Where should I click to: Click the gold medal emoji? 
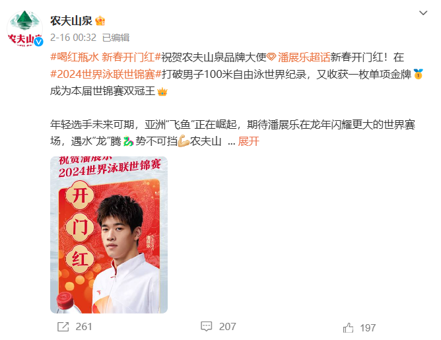418,74
